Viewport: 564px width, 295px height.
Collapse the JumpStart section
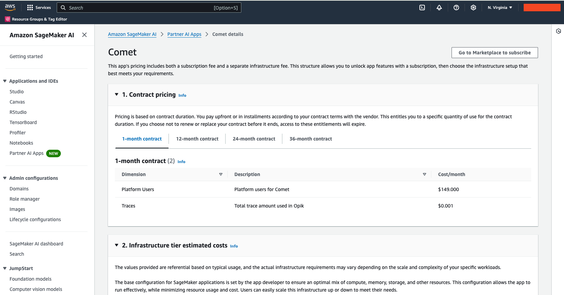click(x=5, y=268)
